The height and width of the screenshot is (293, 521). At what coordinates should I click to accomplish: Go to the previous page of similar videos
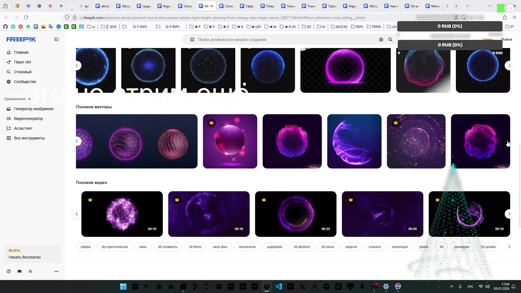point(77,214)
